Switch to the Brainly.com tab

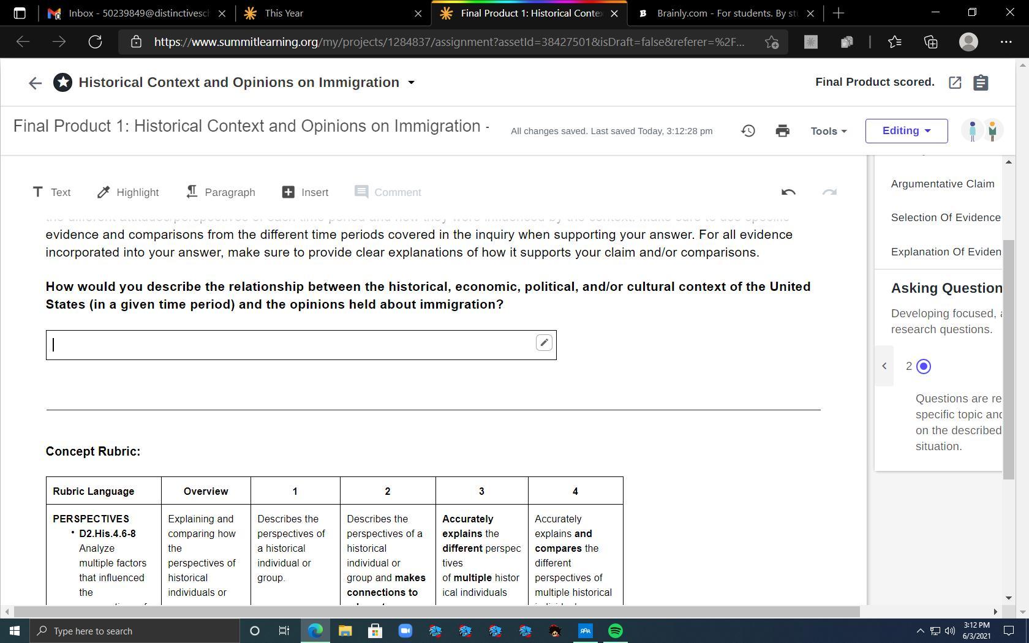coord(725,13)
